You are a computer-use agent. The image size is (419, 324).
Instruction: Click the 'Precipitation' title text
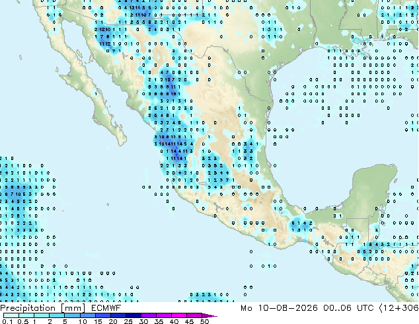pyautogui.click(x=28, y=308)
